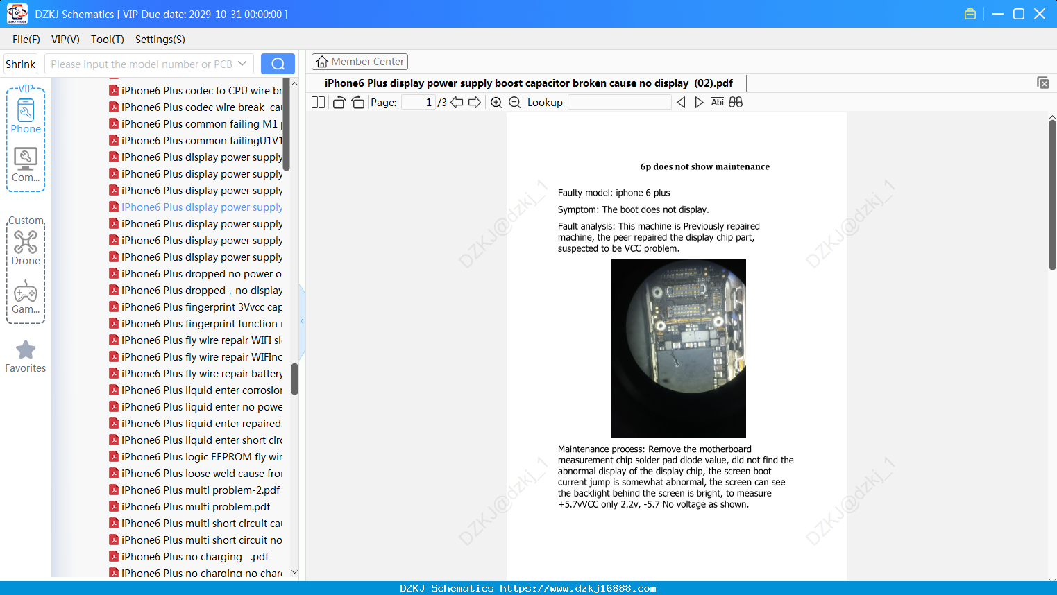
Task: Open 'iPhone6 Plus liquid enter corrosion' file
Action: [x=196, y=390]
